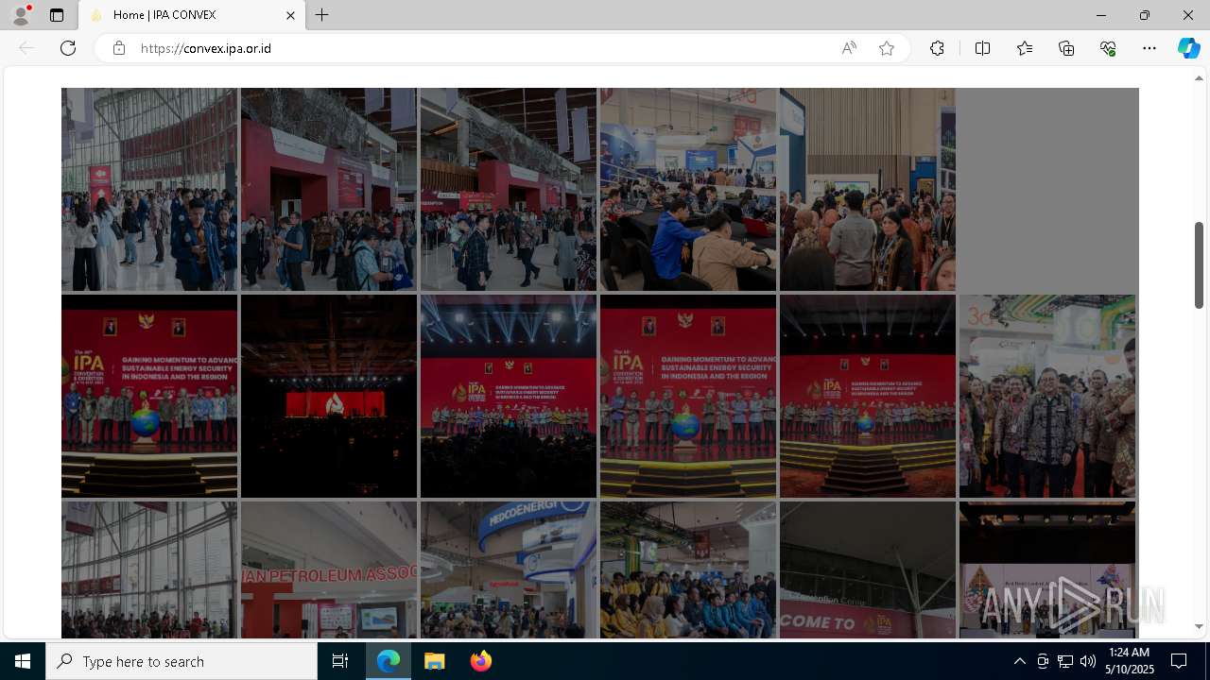Show hidden system tray icons
Viewport: 1210px width, 680px height.
[1019, 661]
